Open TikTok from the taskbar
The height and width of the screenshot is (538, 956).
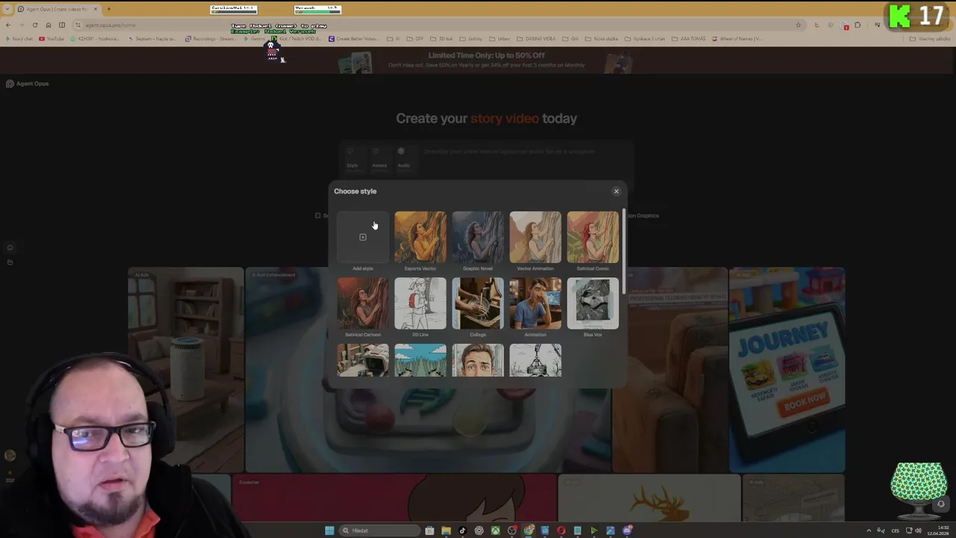point(462,531)
